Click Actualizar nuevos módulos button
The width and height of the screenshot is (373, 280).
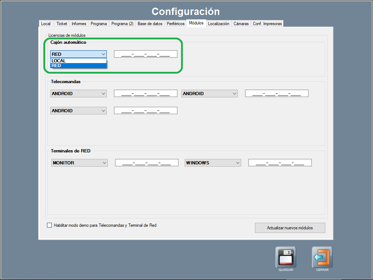(x=290, y=228)
